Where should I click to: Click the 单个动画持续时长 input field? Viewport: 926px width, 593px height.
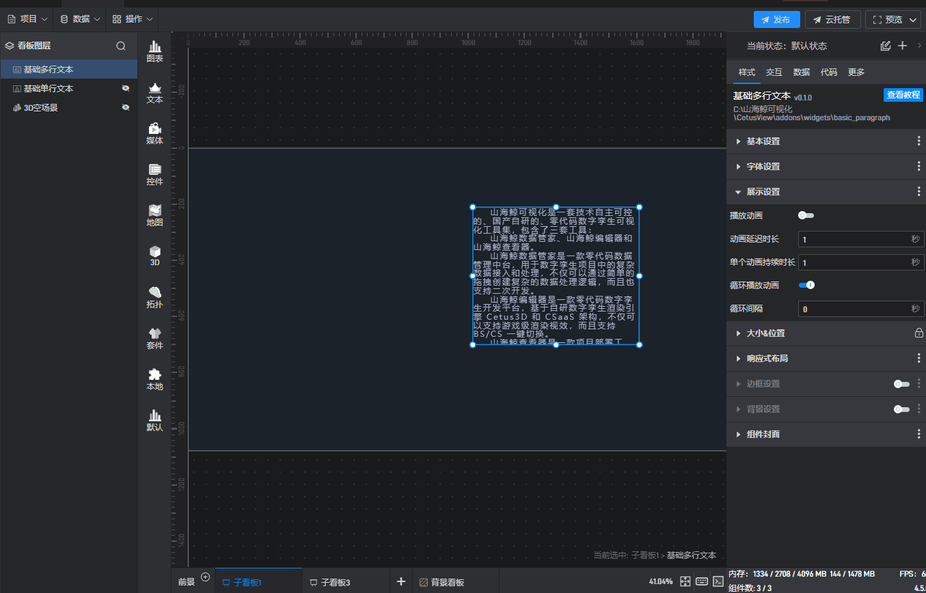(861, 262)
